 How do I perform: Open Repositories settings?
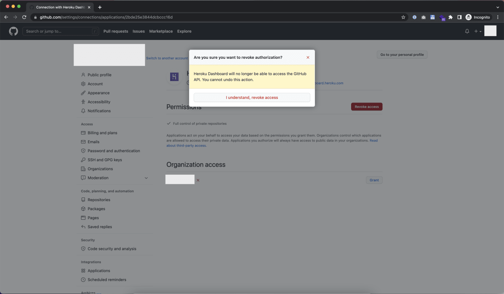(x=99, y=200)
